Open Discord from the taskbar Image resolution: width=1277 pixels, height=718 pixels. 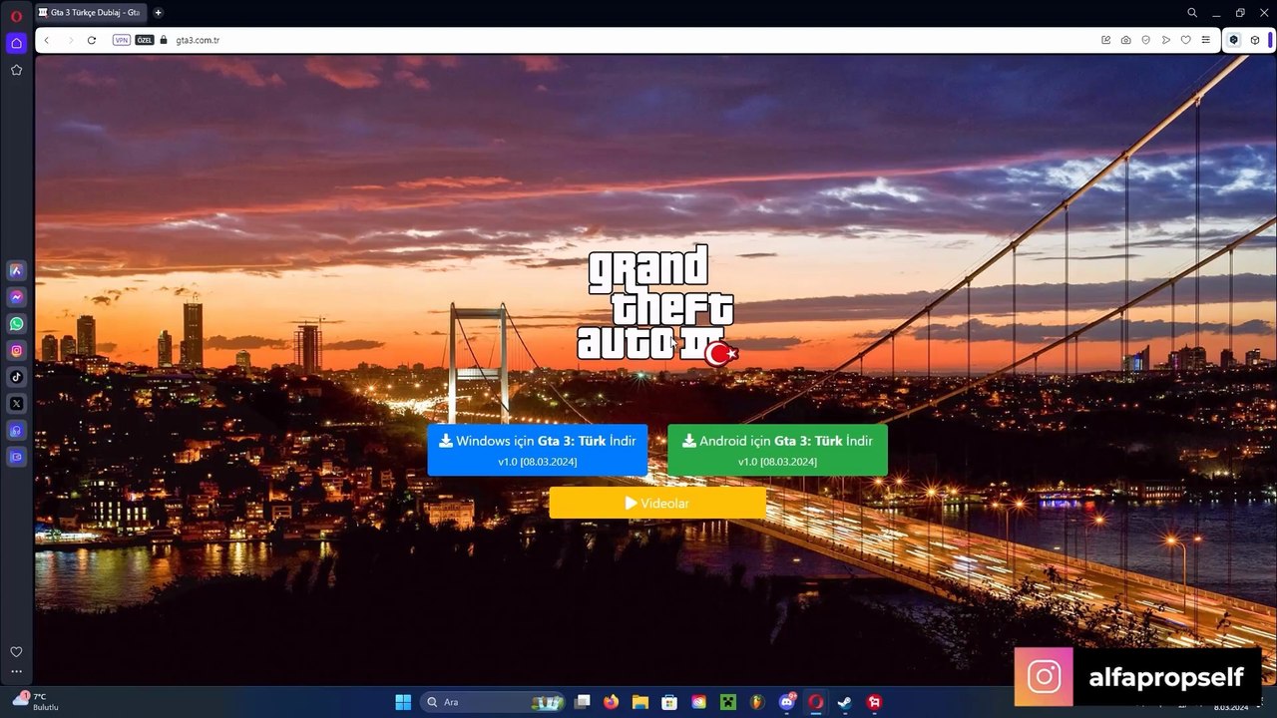(787, 702)
